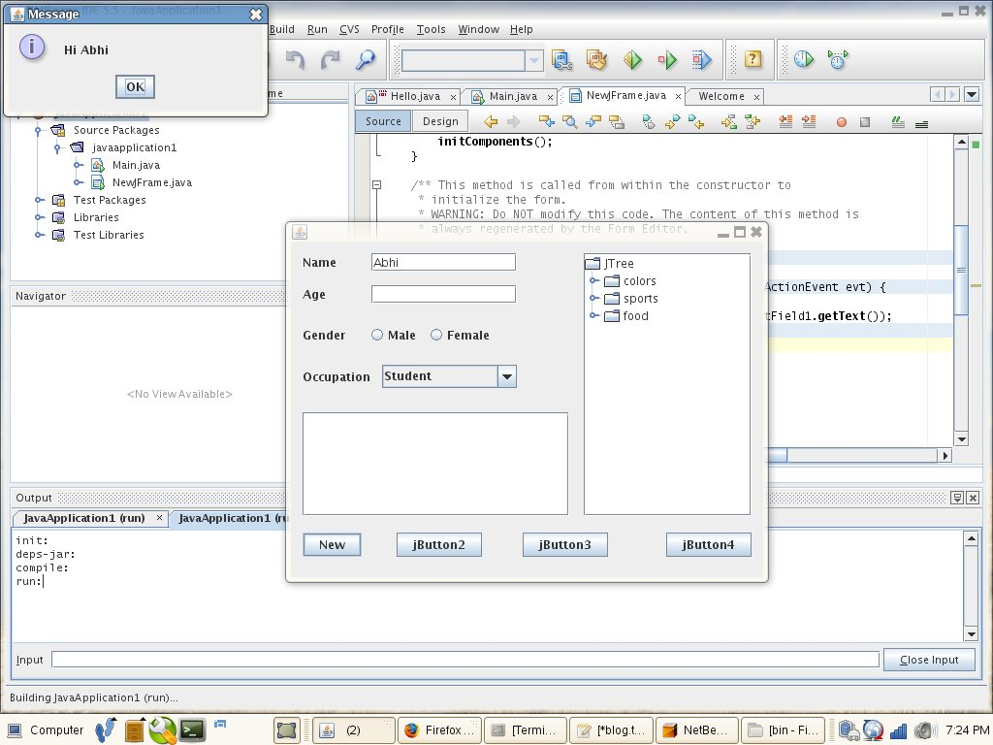Image resolution: width=993 pixels, height=745 pixels.
Task: Click the volume speaker icon in system tray
Action: 925,730
